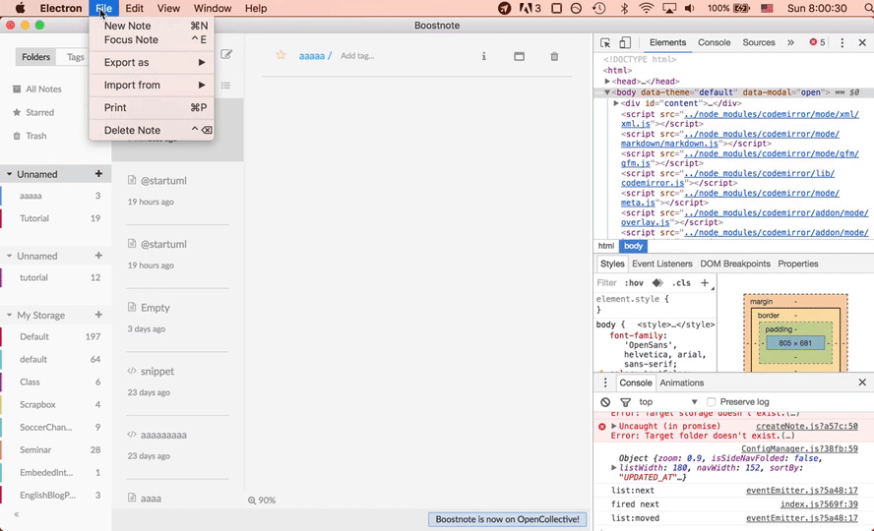Image resolution: width=874 pixels, height=531 pixels.
Task: Toggle fullscreen editor icon
Action: coord(519,56)
